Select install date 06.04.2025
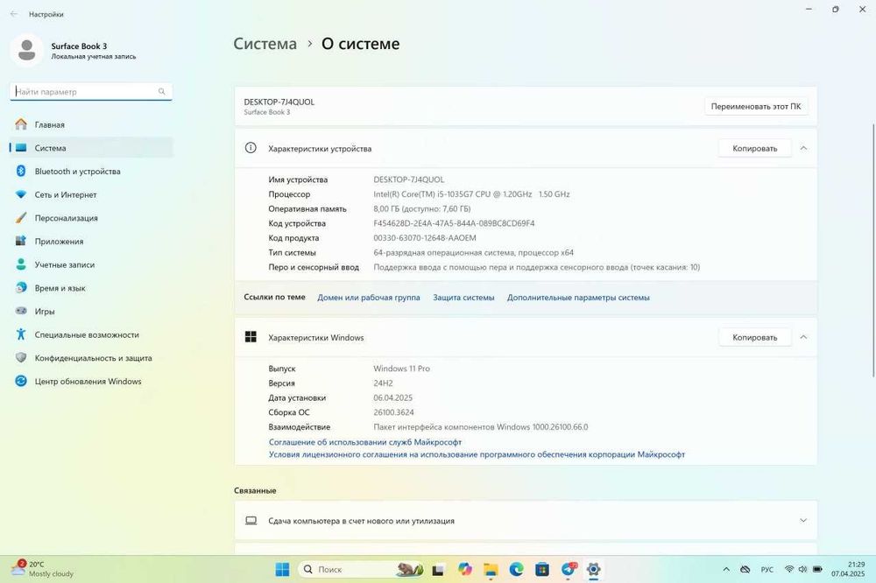The width and height of the screenshot is (876, 583). coord(392,397)
